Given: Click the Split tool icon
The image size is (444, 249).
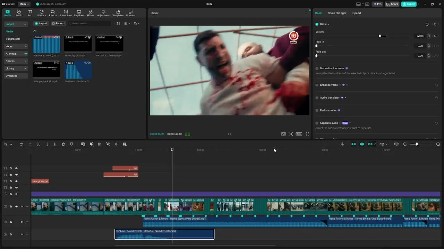Looking at the screenshot, I should pyautogui.click(x=38, y=144).
